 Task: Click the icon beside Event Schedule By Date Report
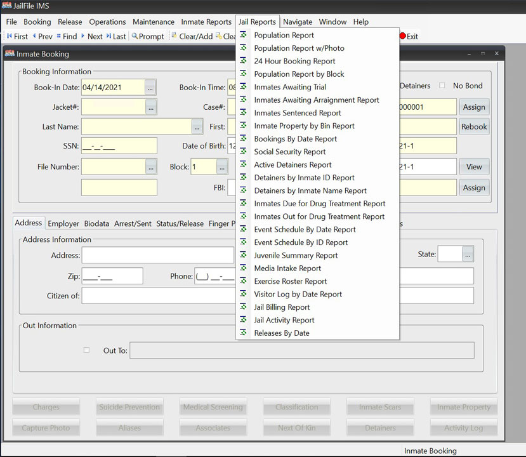243,229
